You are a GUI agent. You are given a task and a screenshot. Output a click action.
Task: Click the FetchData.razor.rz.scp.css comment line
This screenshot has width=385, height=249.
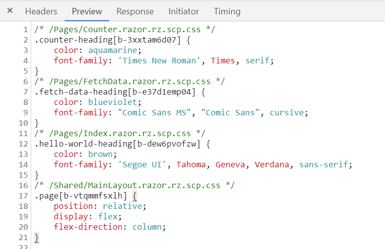[130, 82]
